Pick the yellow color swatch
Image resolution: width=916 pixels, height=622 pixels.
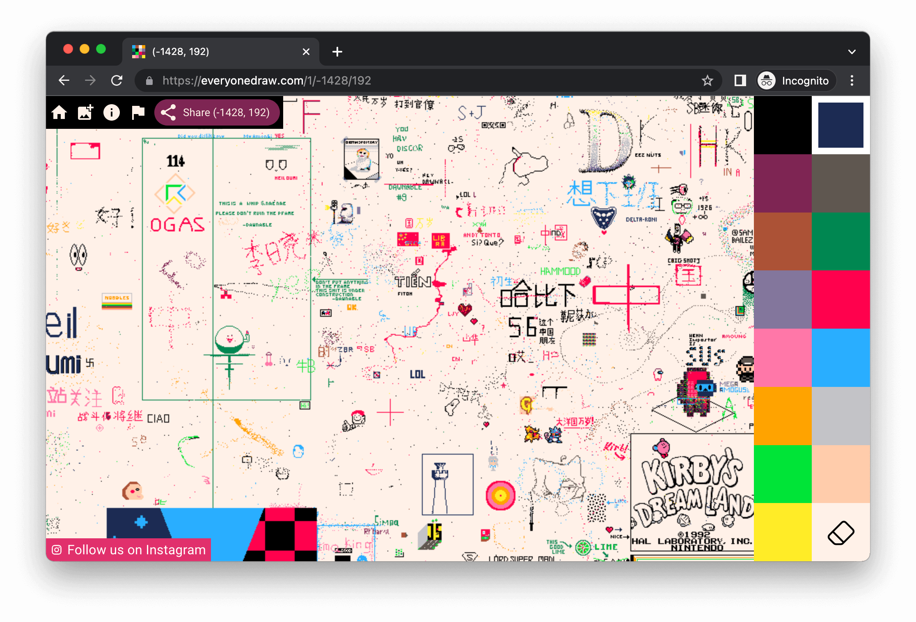tap(783, 533)
